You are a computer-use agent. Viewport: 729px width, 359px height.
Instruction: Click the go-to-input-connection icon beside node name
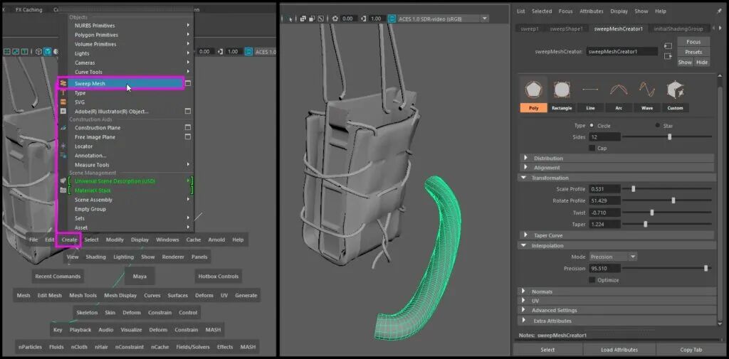tap(668, 46)
